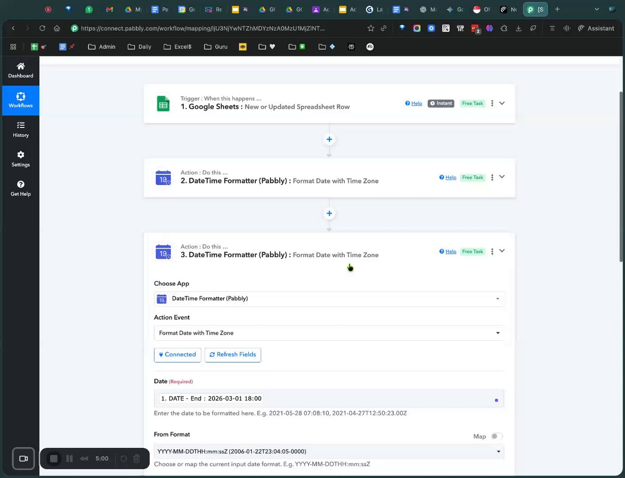
Task: Open the Daily bookmarks folder
Action: pyautogui.click(x=139, y=47)
